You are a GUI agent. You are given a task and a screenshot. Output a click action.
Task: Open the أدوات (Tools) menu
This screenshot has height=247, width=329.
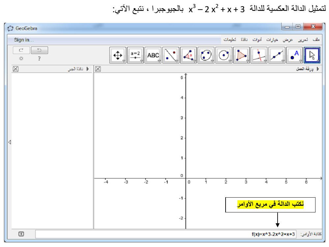pos(257,40)
